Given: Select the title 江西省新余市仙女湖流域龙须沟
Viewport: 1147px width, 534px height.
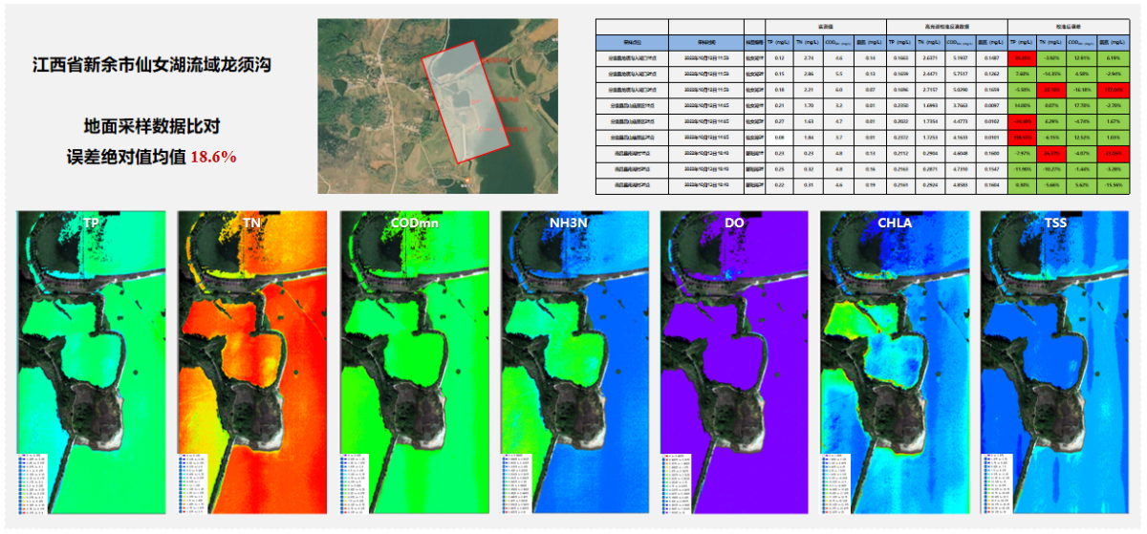Looking at the screenshot, I should coord(152,66).
